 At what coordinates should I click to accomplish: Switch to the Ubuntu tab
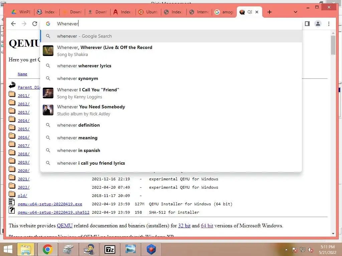pyautogui.click(x=148, y=12)
